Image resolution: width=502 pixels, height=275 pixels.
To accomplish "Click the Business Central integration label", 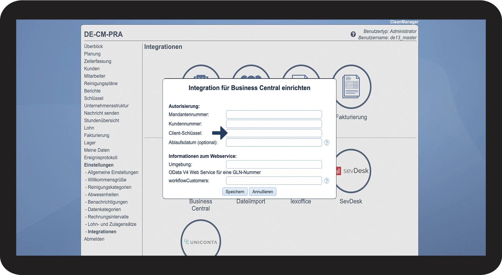I will click(x=201, y=205).
